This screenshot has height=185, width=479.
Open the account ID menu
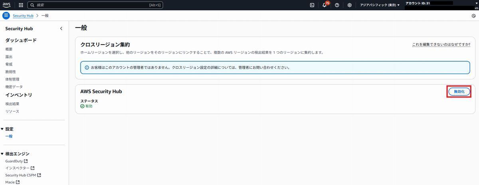tap(442, 5)
